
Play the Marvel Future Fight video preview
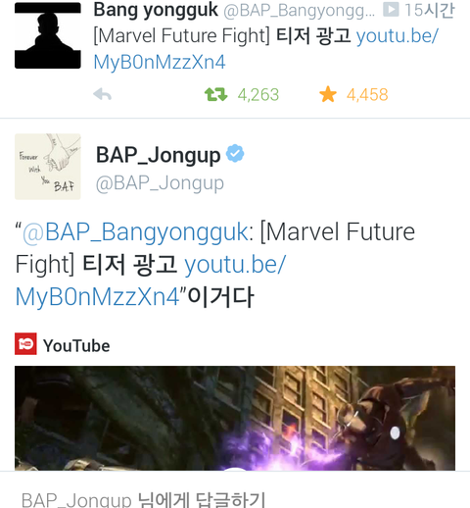click(235, 418)
